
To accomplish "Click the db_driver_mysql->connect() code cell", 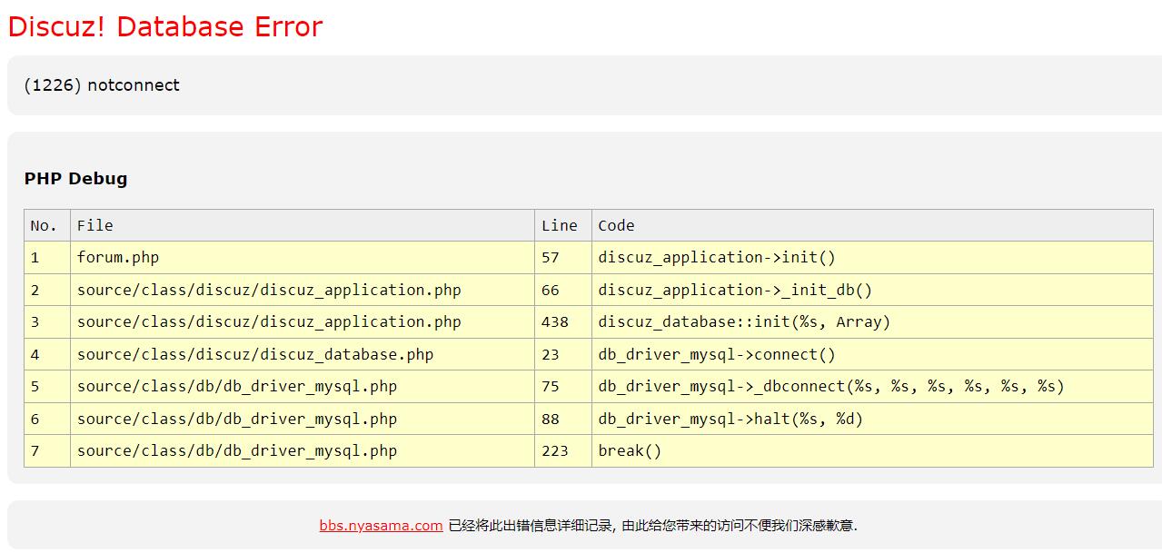I will (716, 355).
